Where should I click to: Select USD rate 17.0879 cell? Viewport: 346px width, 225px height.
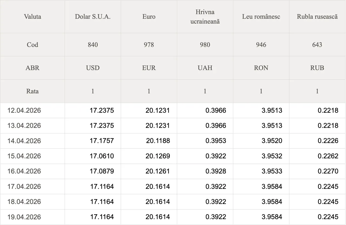point(102,171)
